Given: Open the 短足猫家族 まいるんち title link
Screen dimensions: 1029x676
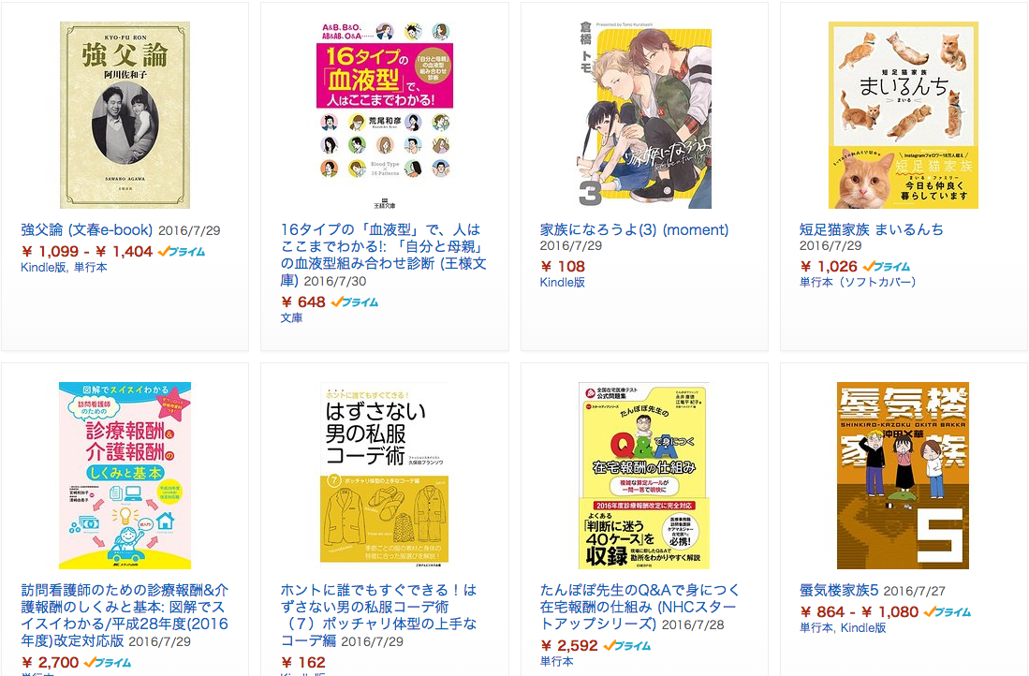Looking at the screenshot, I should click(872, 229).
